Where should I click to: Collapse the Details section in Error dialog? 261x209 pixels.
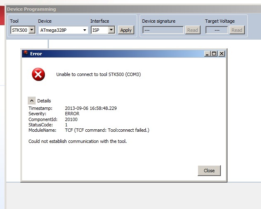click(x=31, y=101)
